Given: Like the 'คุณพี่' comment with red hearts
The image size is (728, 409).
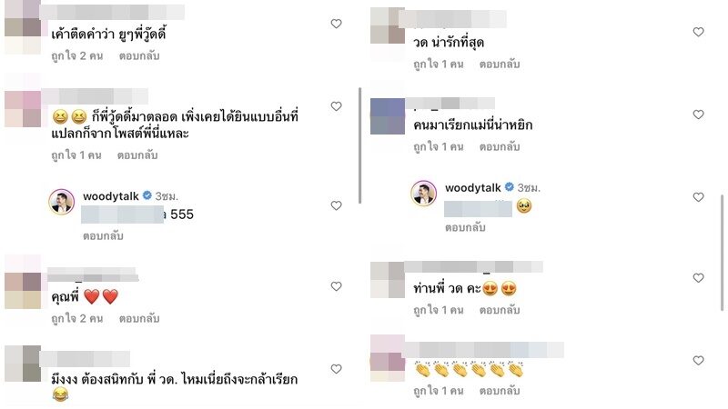Looking at the screenshot, I should [x=336, y=286].
